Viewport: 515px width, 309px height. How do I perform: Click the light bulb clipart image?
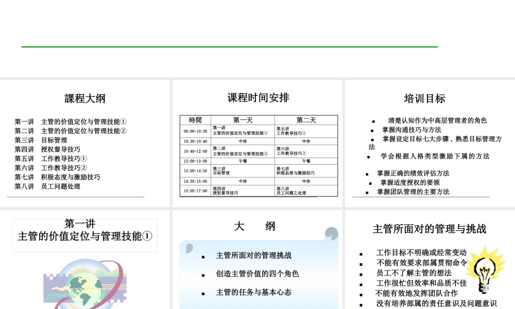click(x=485, y=270)
